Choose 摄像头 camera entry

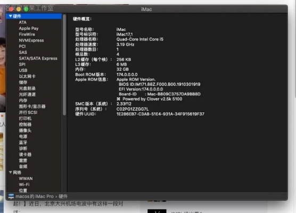[25, 130]
